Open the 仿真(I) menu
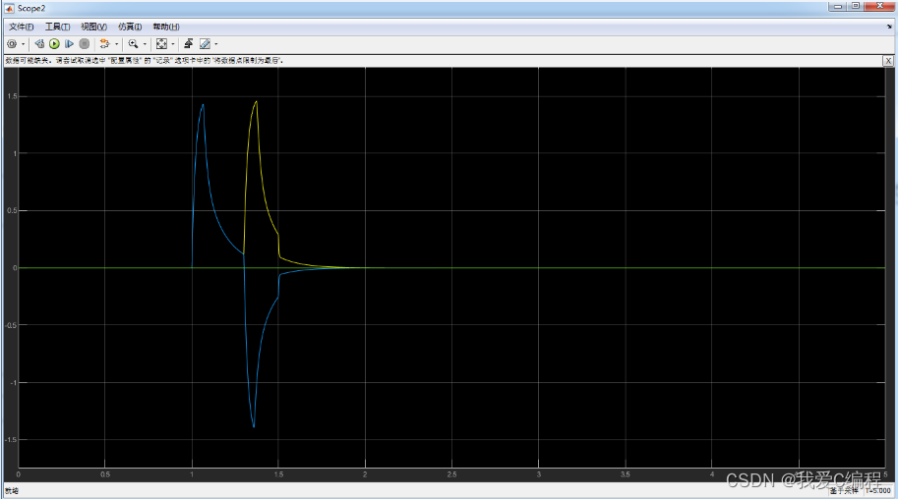The width and height of the screenshot is (898, 499). click(x=130, y=27)
